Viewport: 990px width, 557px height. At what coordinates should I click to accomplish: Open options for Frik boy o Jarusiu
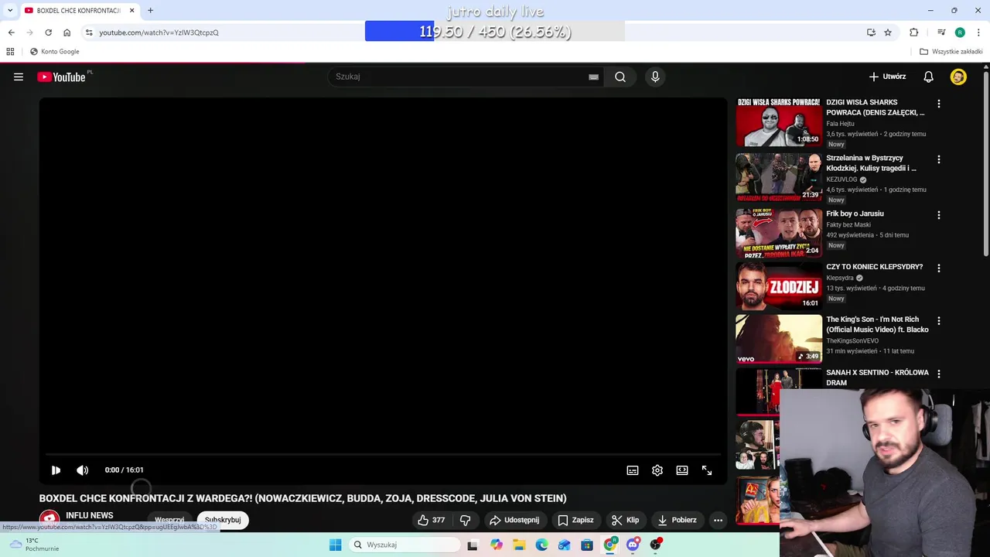tap(939, 215)
